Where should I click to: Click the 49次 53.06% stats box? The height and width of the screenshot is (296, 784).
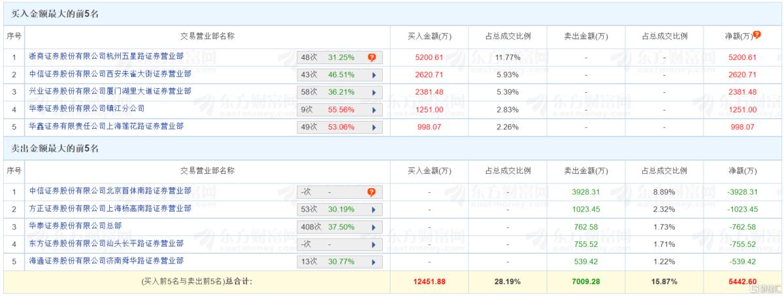point(340,127)
